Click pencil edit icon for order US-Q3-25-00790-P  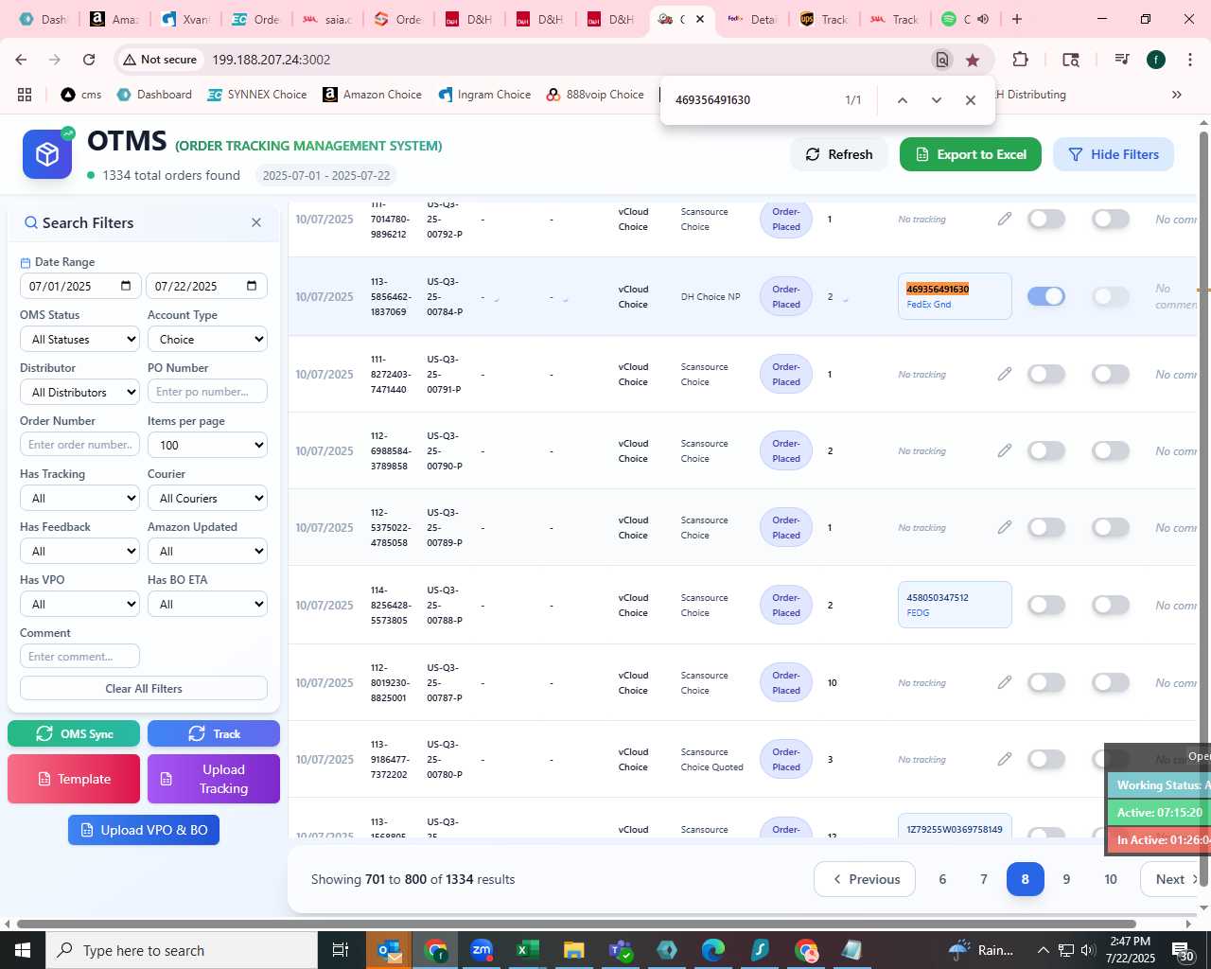[x=1005, y=450]
